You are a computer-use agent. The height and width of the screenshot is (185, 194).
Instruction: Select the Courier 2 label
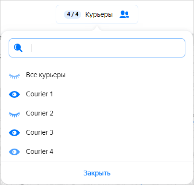(39, 113)
